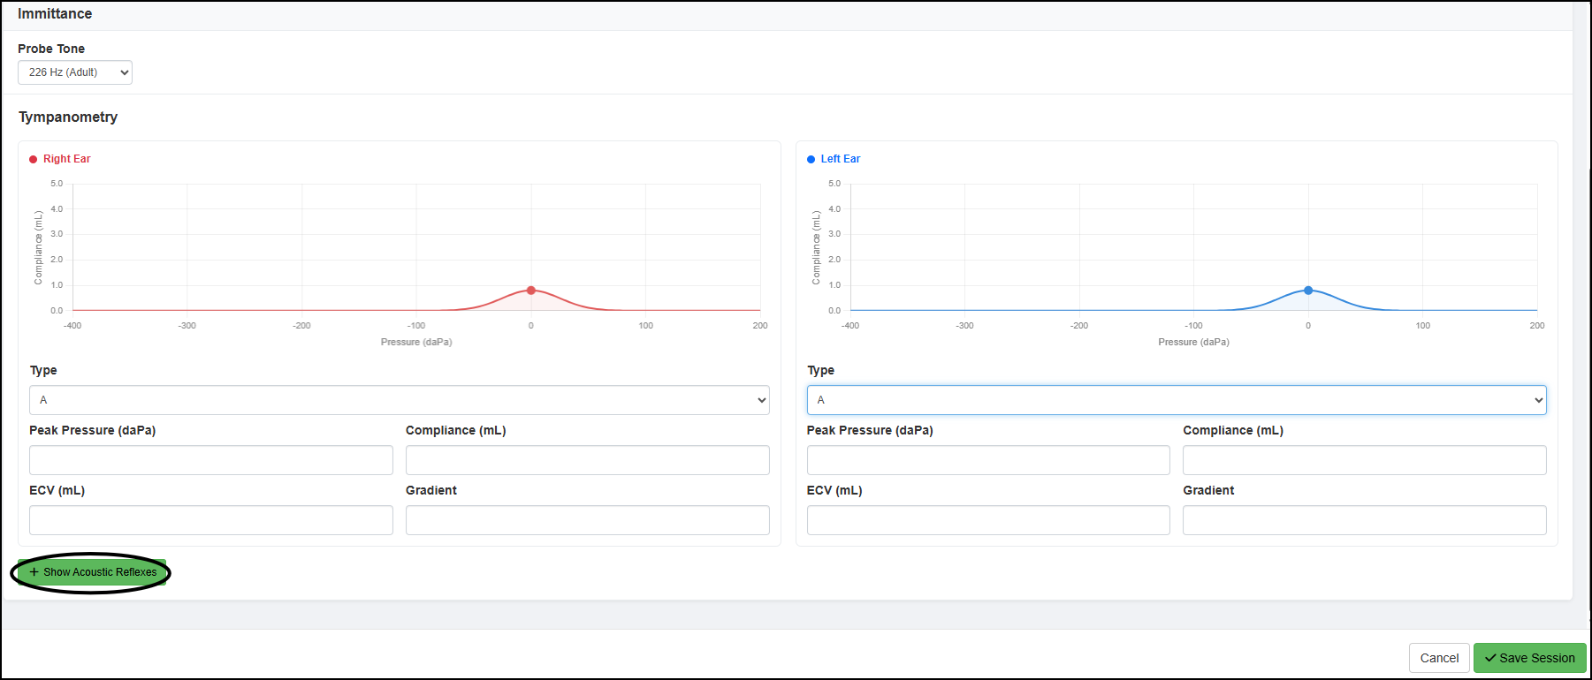Click the blue peak point on Left Ear tympanogram
The image size is (1592, 680).
coord(1308,290)
